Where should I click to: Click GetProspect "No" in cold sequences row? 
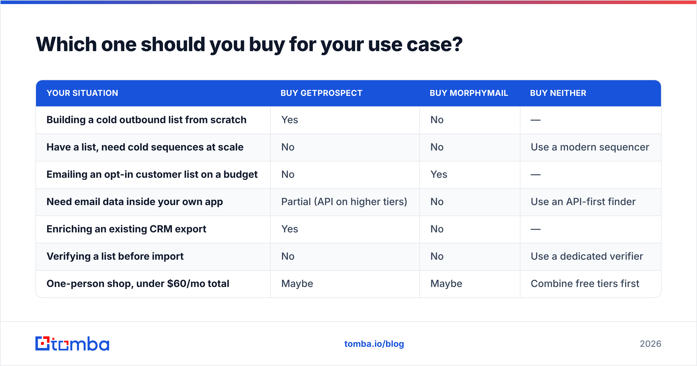[x=288, y=147]
